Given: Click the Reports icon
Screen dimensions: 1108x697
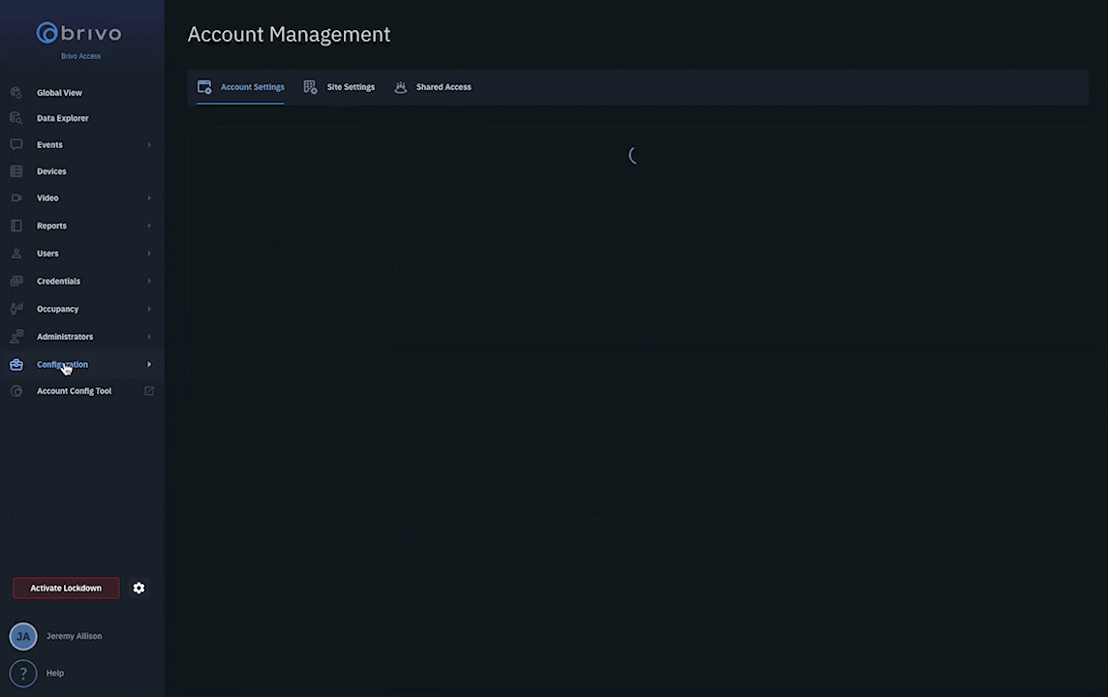Looking at the screenshot, I should click(x=16, y=226).
